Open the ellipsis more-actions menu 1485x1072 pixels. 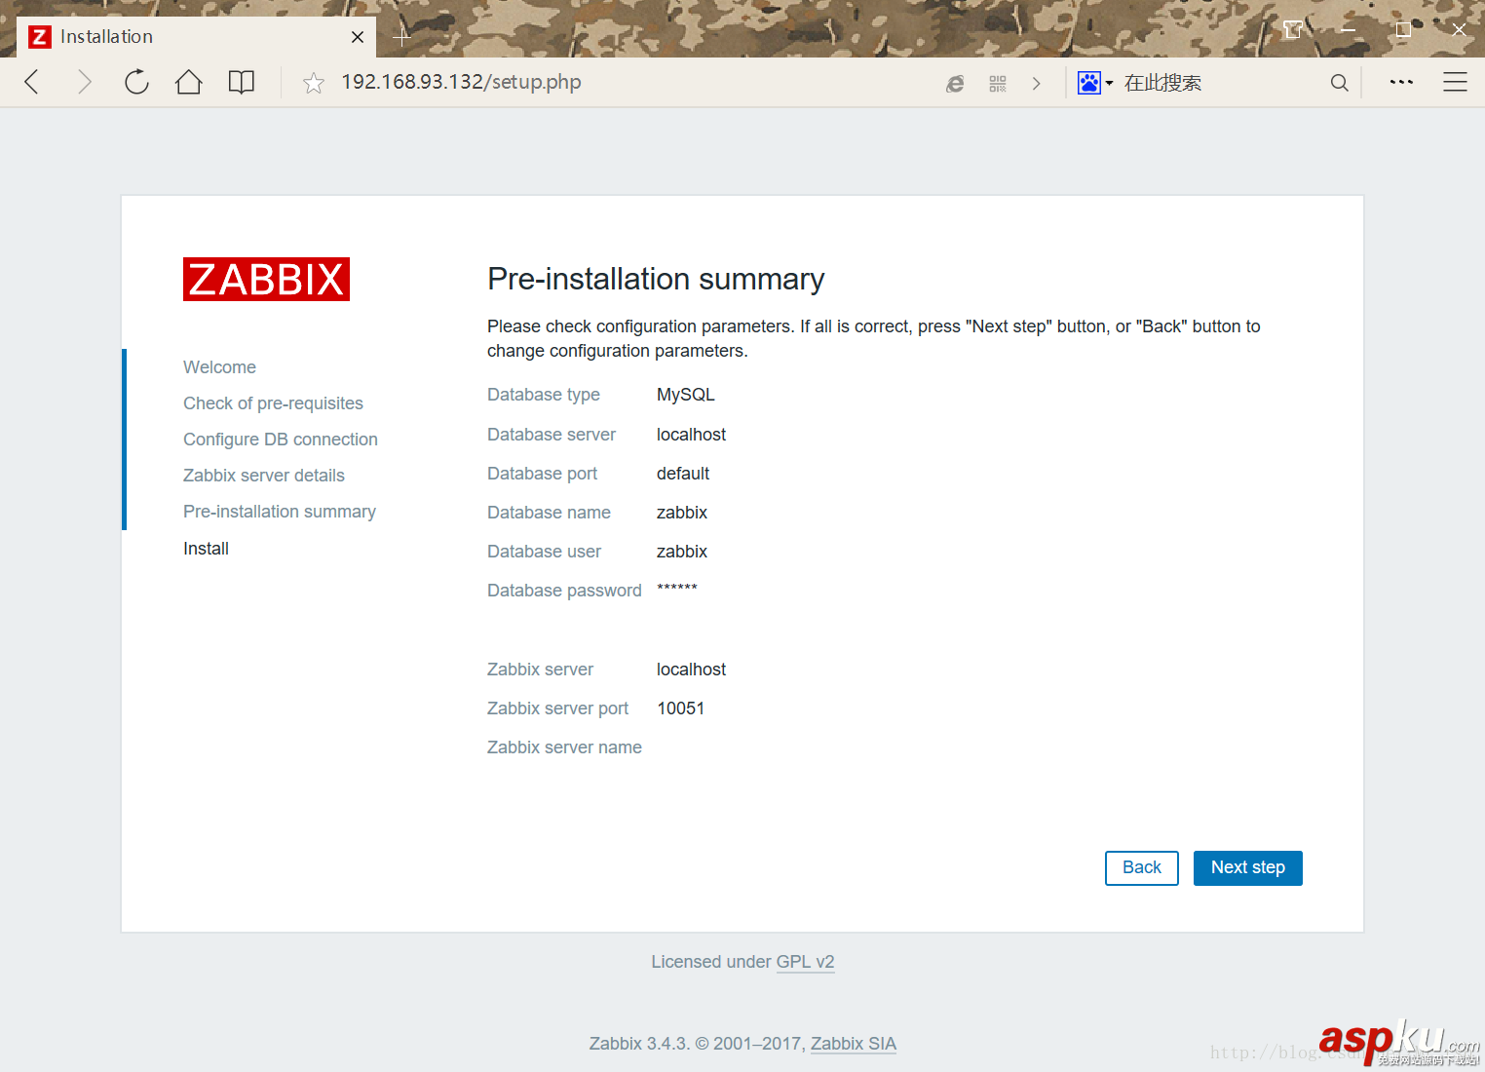pos(1400,82)
